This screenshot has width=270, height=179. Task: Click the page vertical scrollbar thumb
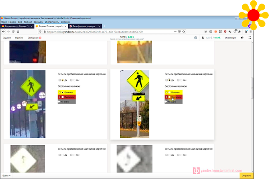click(x=252, y=88)
